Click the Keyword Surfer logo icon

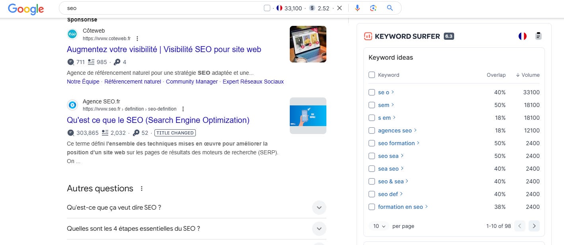coord(368,36)
